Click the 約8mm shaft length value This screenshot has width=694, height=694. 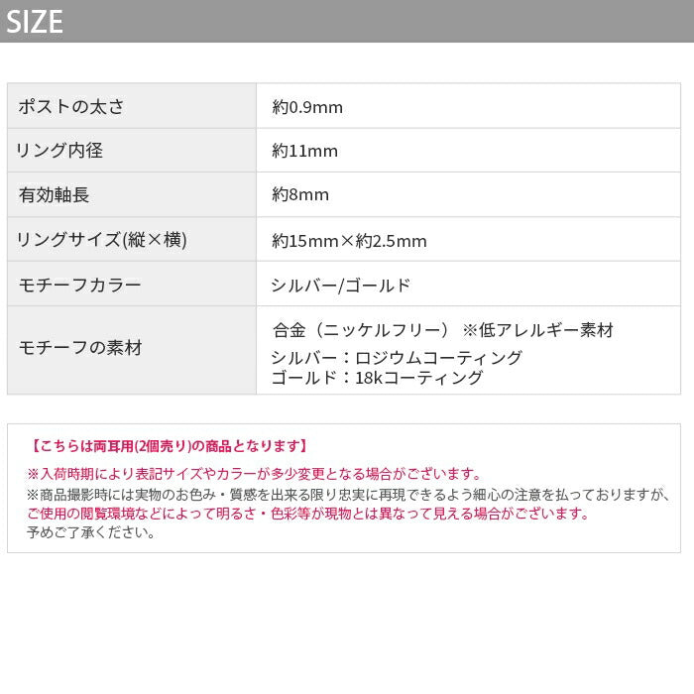point(300,195)
